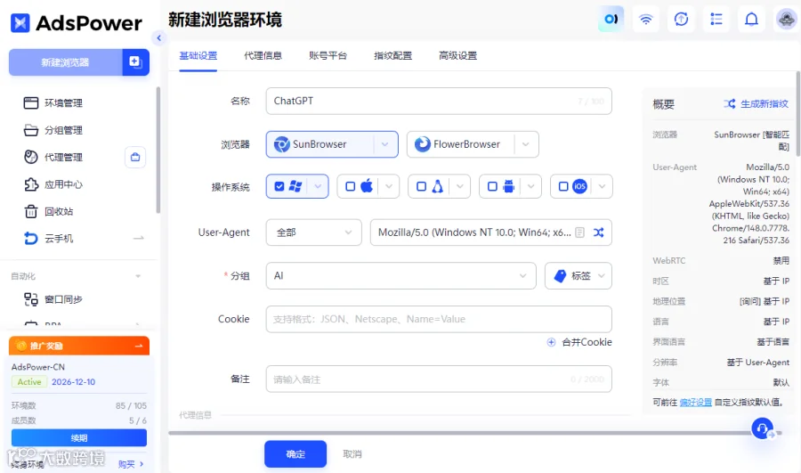Toggle the Windows operating system checkbox
The height and width of the screenshot is (473, 801).
279,187
